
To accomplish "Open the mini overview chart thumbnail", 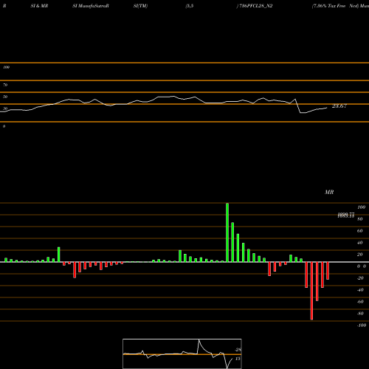I will coord(182,354).
